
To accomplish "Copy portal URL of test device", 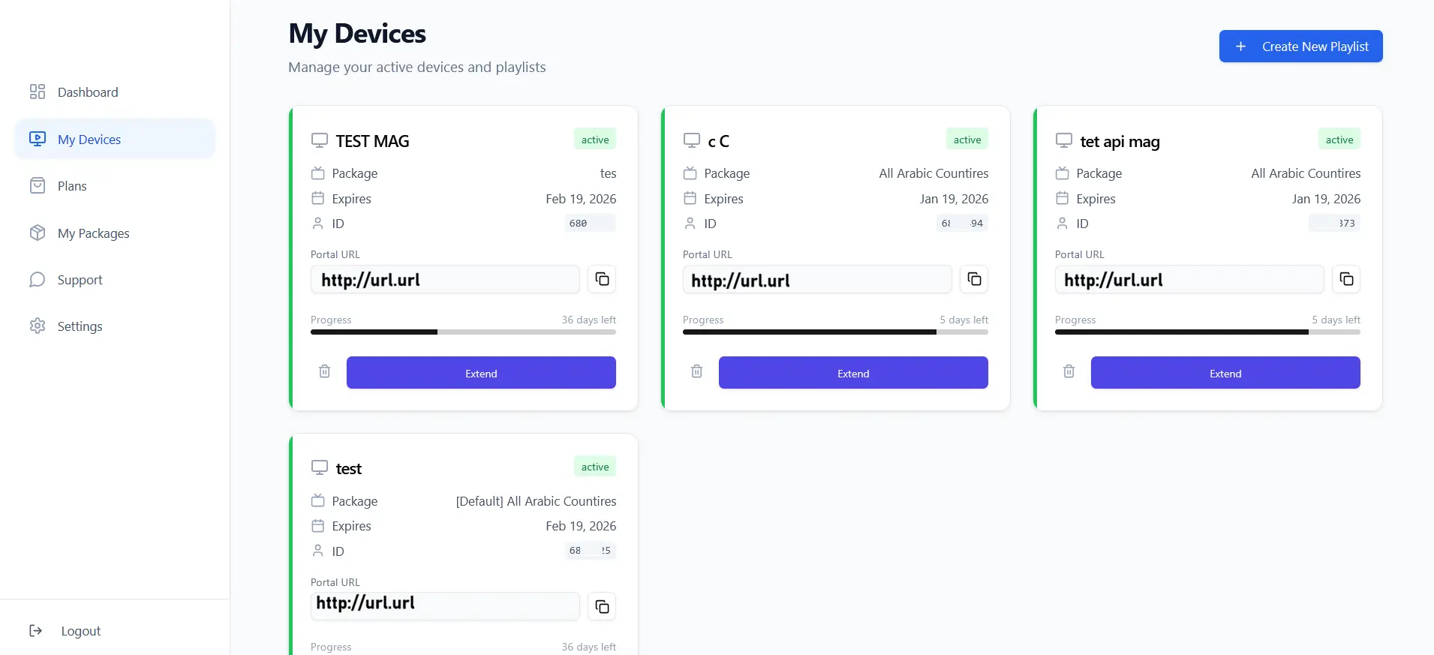I will 602,606.
